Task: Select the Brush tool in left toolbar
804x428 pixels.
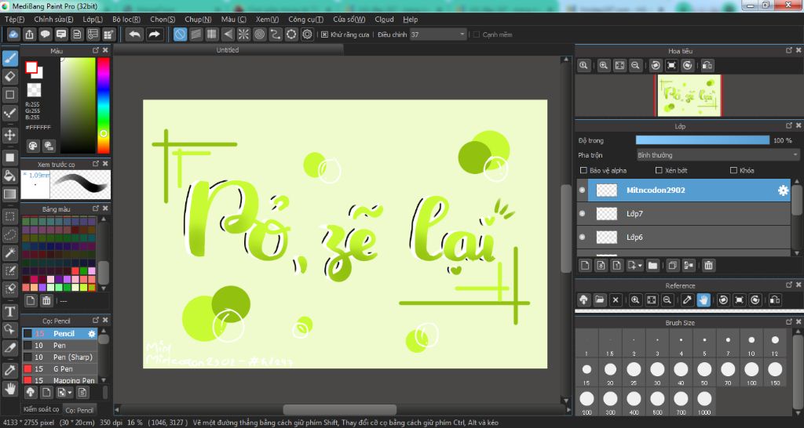Action: 10,59
